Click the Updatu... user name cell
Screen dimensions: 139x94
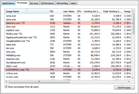pyautogui.click(x=68, y=23)
